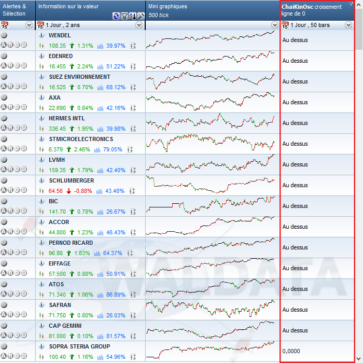363x363 pixels.
Task: Click candlestick icon in BIC row
Action: pyautogui.click(x=41, y=212)
